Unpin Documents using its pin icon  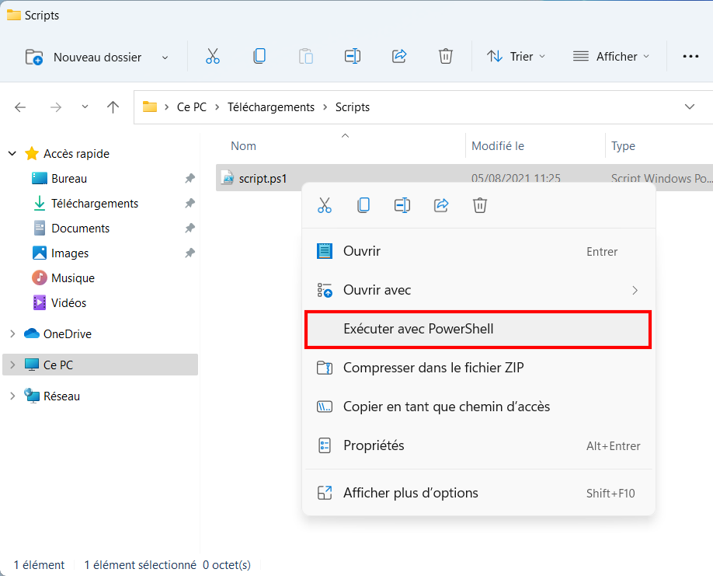click(x=190, y=228)
